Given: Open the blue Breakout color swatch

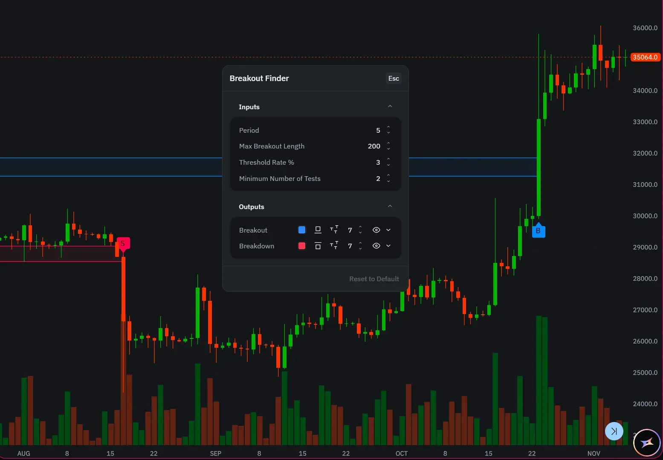Looking at the screenshot, I should (302, 230).
